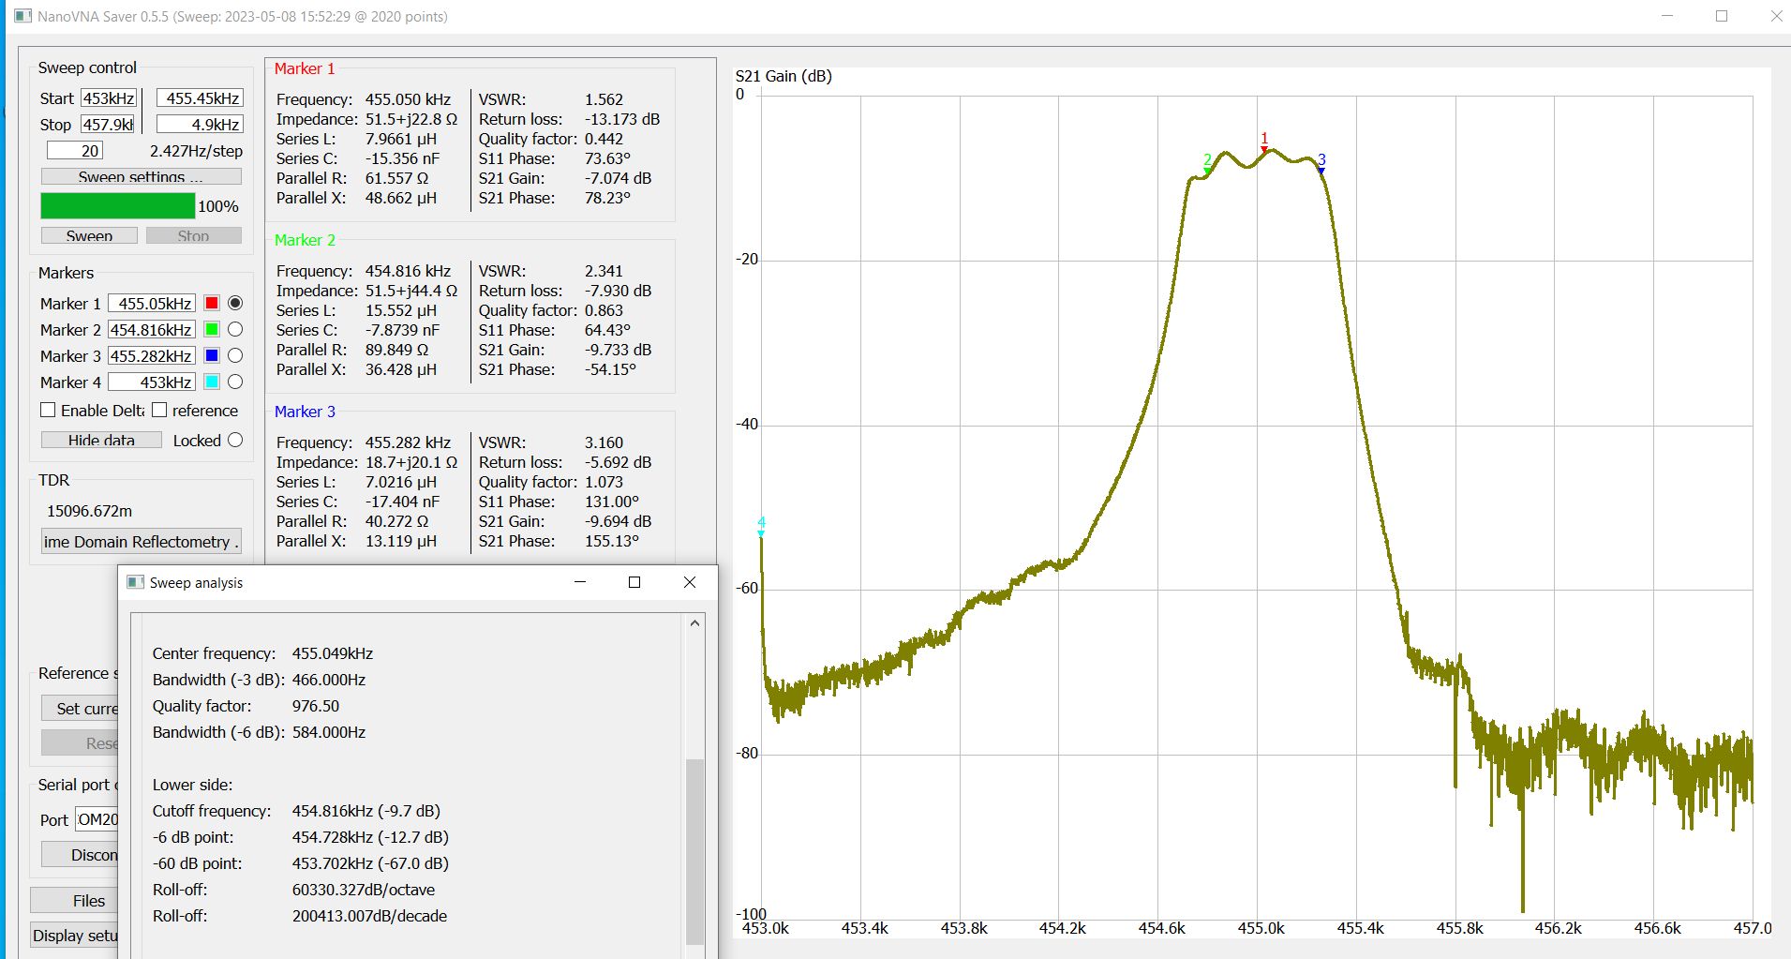This screenshot has width=1791, height=959.
Task: Click the Hide data button
Action: [101, 440]
